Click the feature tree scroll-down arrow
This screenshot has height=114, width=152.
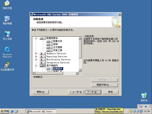tap(80, 70)
